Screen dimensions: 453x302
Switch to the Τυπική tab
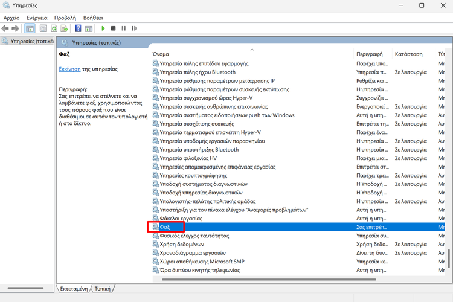click(102, 289)
